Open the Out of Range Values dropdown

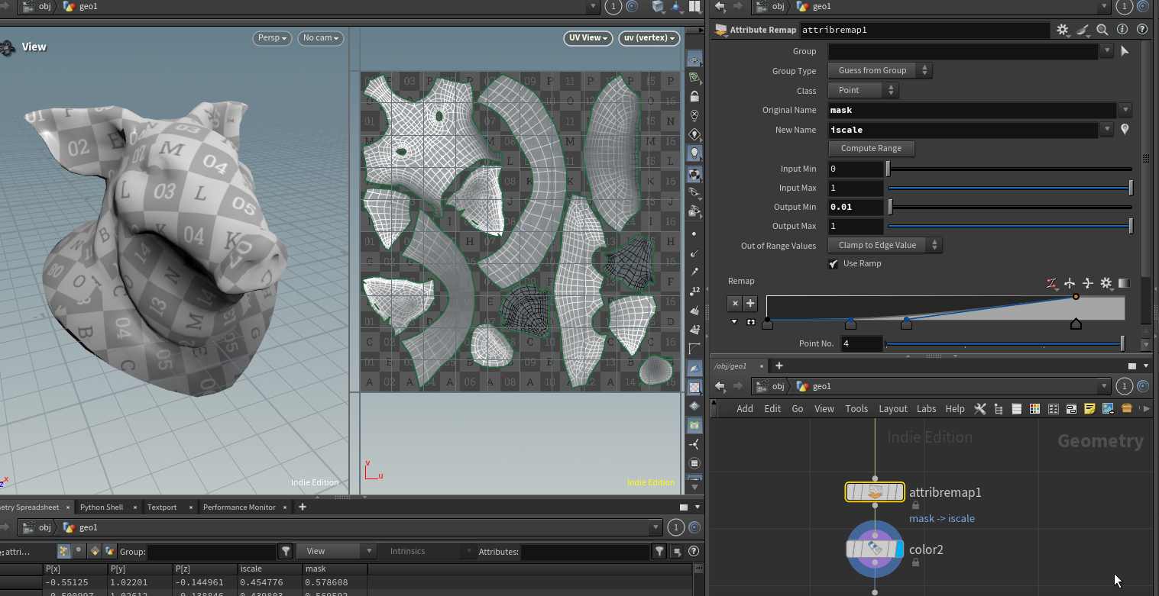(x=885, y=245)
